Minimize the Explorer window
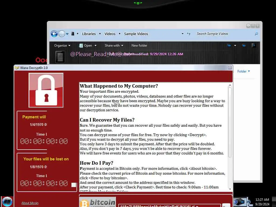Image resolution: width=276 pixels, height=207 pixels. coord(248,26)
